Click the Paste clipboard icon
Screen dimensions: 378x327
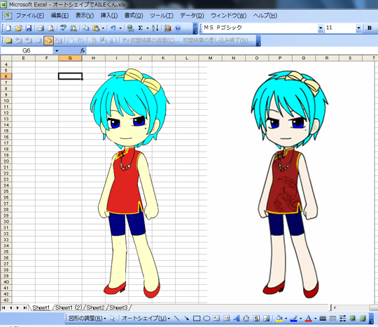(96, 28)
